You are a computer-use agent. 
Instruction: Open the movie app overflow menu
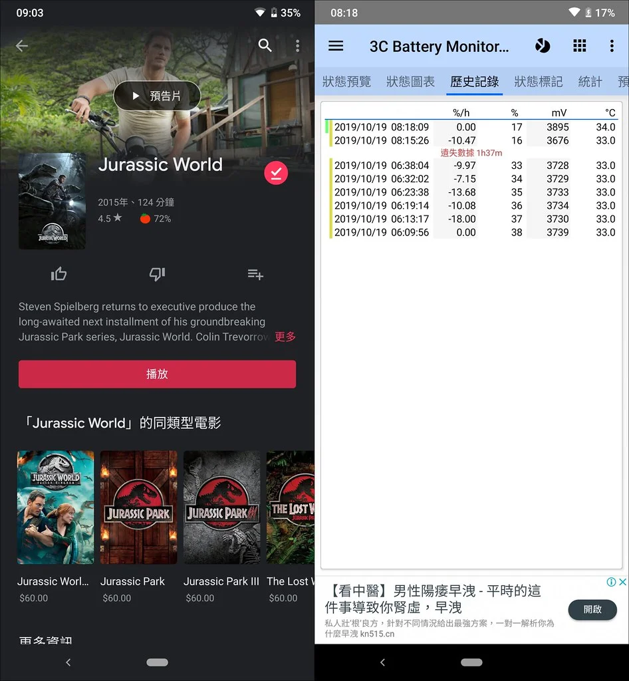[x=297, y=46]
